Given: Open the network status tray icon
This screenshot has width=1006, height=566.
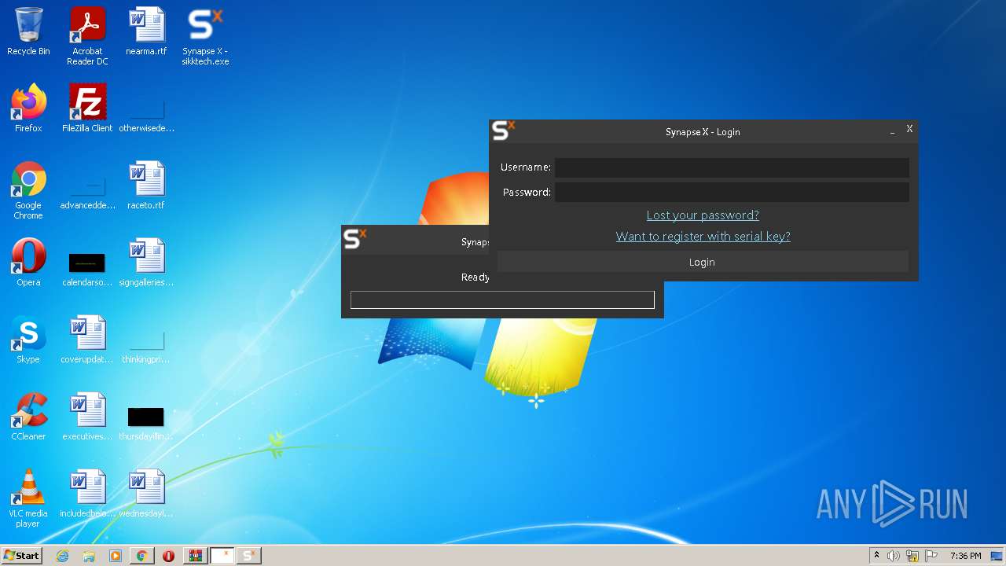Looking at the screenshot, I should pos(912,556).
